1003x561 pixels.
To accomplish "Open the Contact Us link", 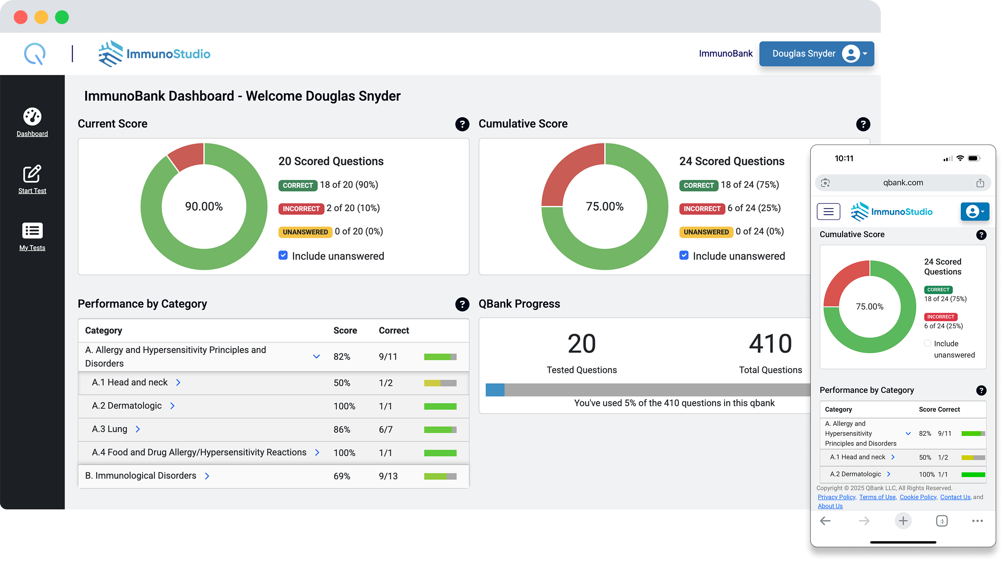I will (x=955, y=497).
